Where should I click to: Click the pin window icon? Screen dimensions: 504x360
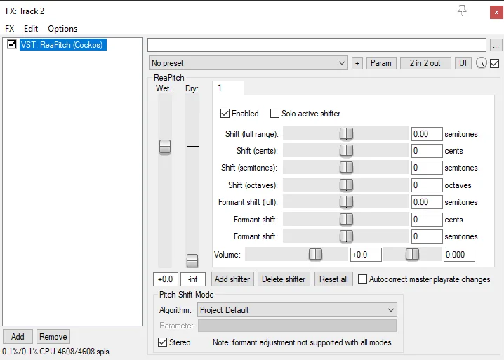pos(461,10)
